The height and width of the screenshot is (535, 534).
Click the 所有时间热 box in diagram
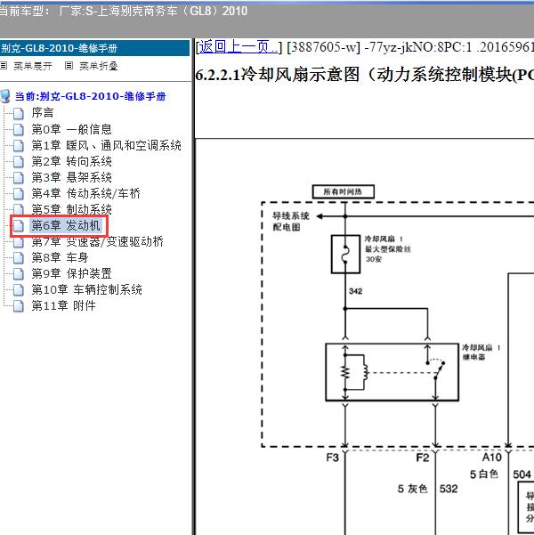click(x=344, y=191)
